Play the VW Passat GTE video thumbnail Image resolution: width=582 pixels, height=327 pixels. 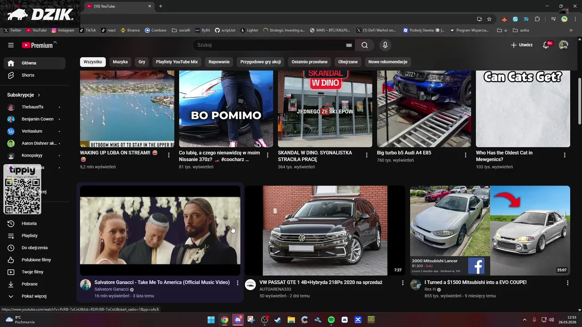(x=325, y=230)
